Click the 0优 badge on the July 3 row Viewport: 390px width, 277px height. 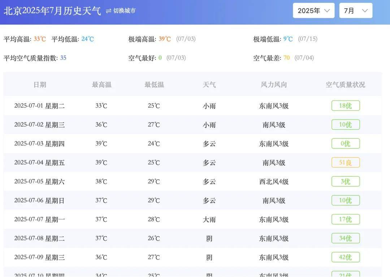click(345, 143)
